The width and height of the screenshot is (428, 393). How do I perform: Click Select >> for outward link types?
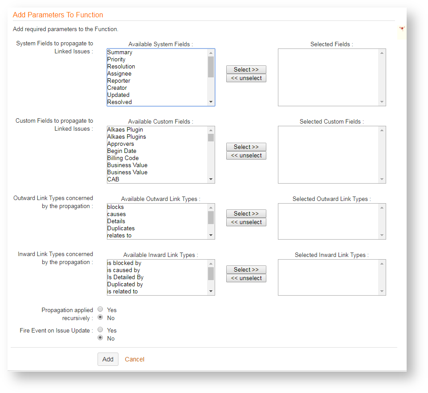246,213
